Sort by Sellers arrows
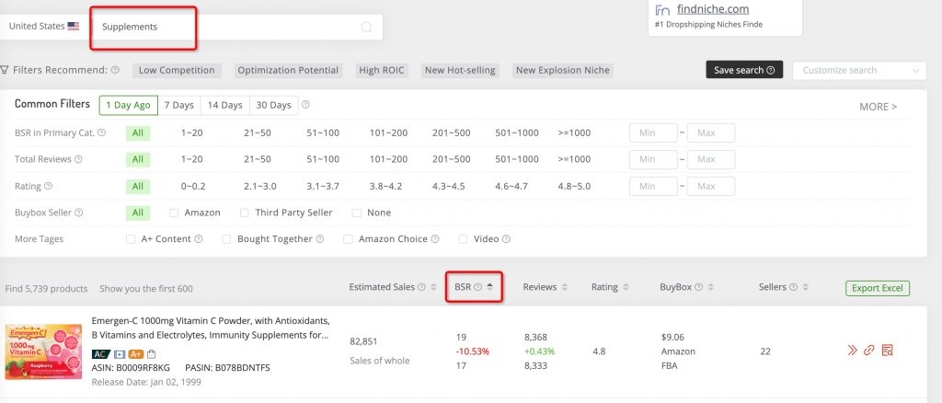 pos(806,287)
